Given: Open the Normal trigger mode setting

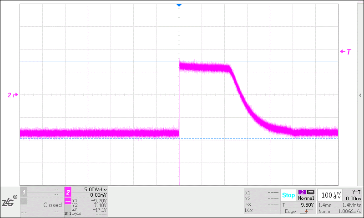Looking at the screenshot, I should click(x=306, y=198).
